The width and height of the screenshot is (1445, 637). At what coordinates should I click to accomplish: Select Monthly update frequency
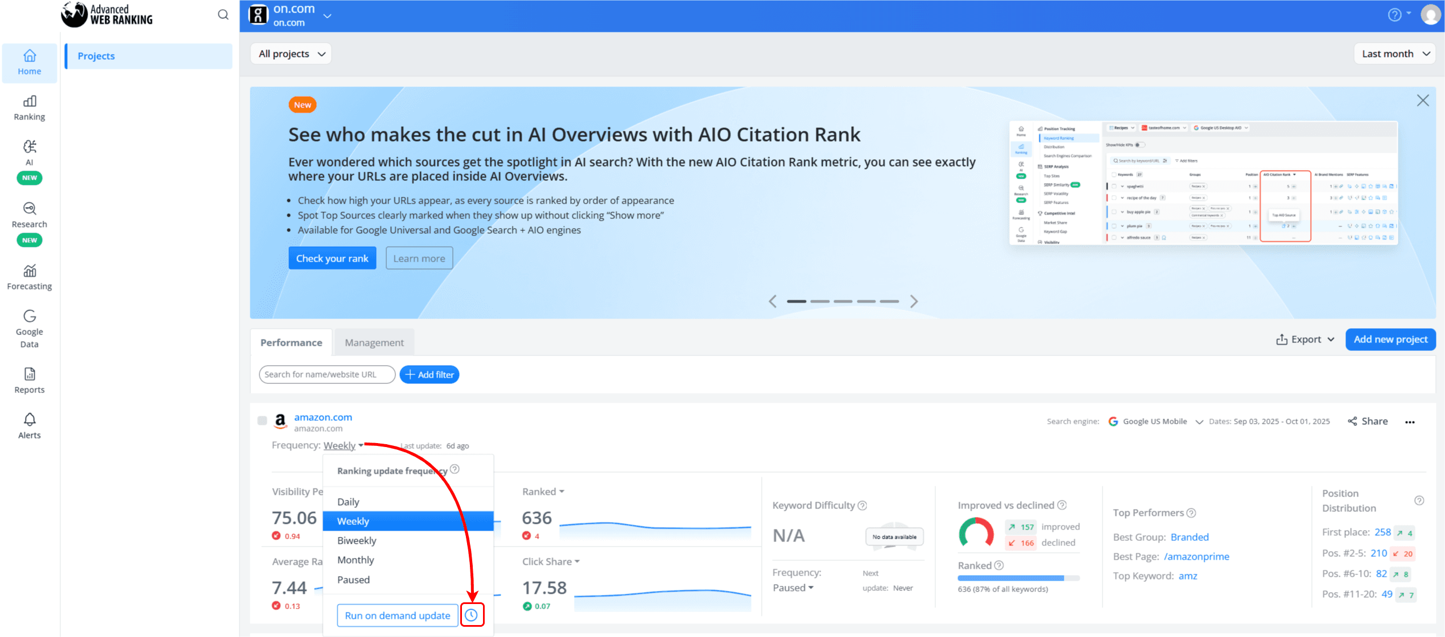coord(408,560)
